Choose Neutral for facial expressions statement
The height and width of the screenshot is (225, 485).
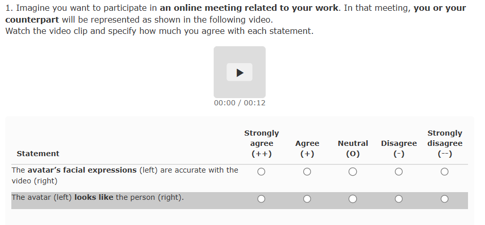click(353, 172)
